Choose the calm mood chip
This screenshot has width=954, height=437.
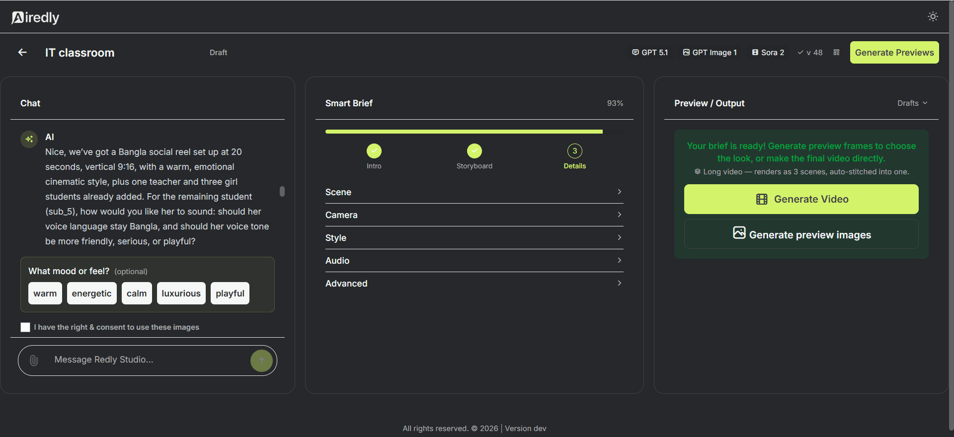[137, 293]
